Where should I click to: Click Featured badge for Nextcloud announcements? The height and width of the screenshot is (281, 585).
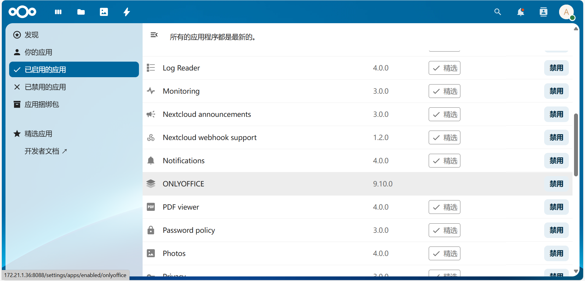tap(445, 114)
